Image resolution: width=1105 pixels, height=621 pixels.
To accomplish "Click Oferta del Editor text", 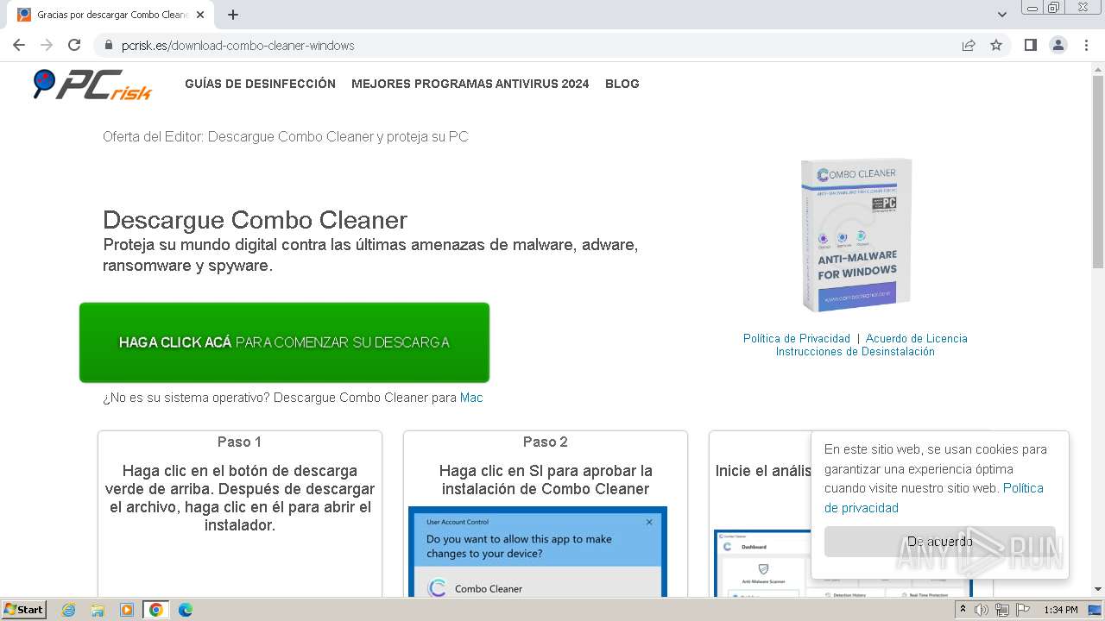I will 286,137.
